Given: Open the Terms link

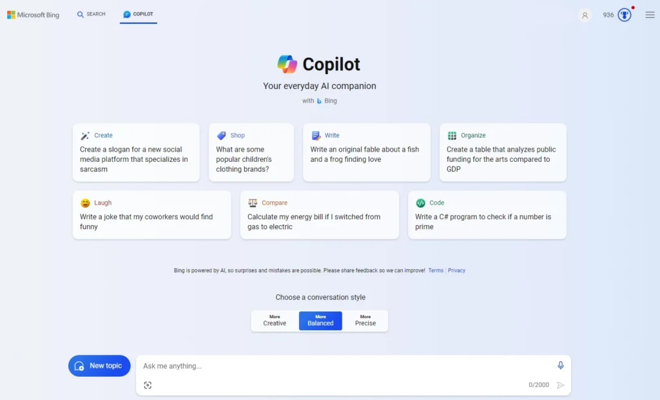Looking at the screenshot, I should click(x=436, y=270).
